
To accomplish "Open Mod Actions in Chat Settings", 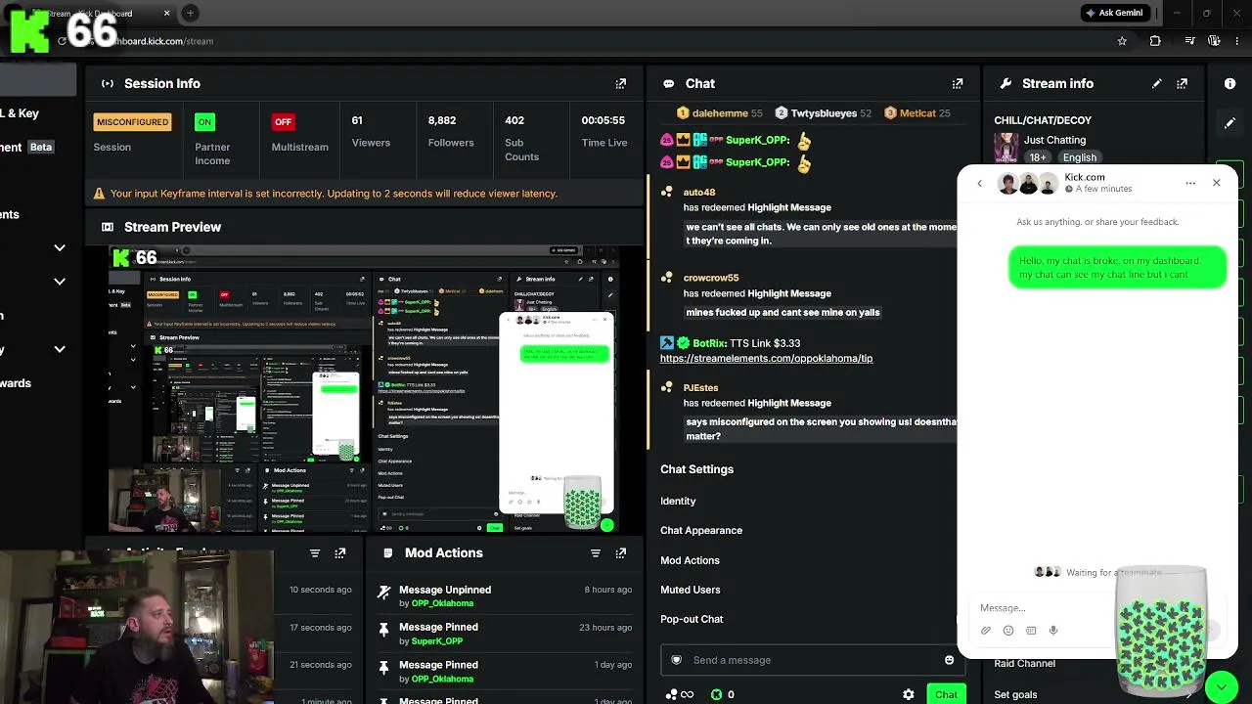I will click(690, 560).
